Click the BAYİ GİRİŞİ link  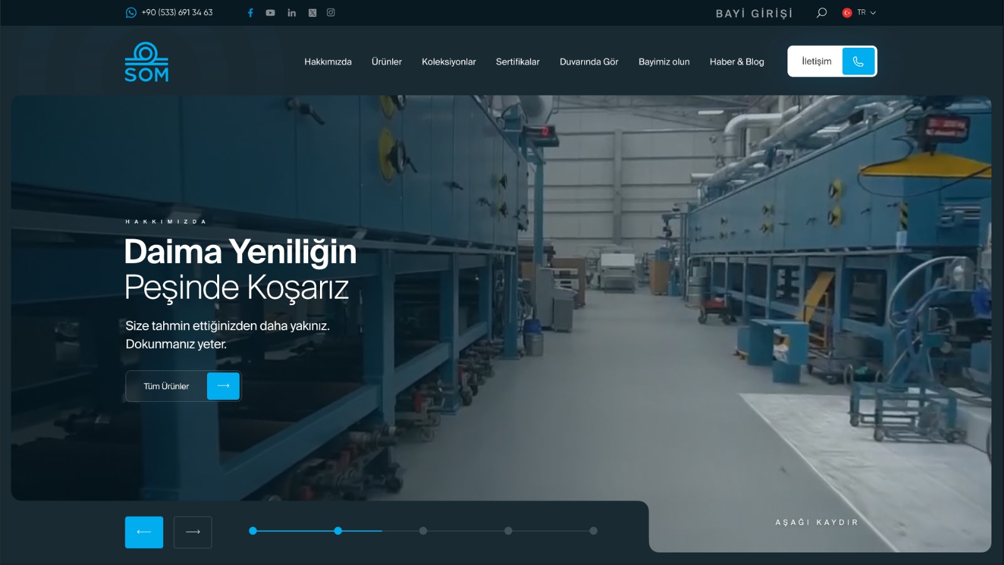point(754,13)
